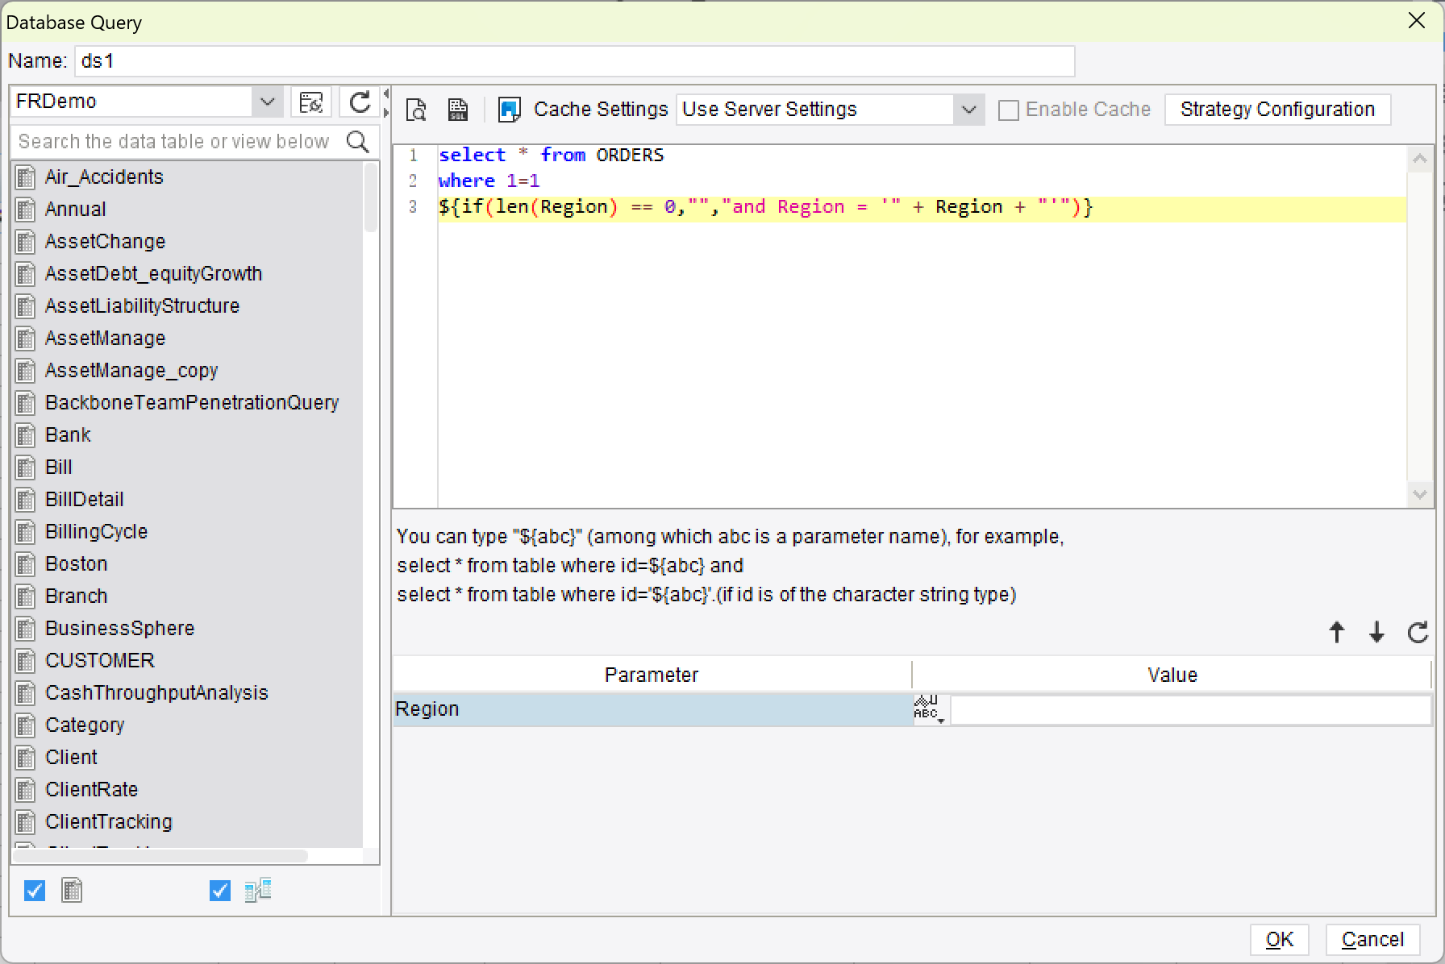Uncheck the show views checkbox at the bottom
Image resolution: width=1445 pixels, height=964 pixels.
point(219,890)
